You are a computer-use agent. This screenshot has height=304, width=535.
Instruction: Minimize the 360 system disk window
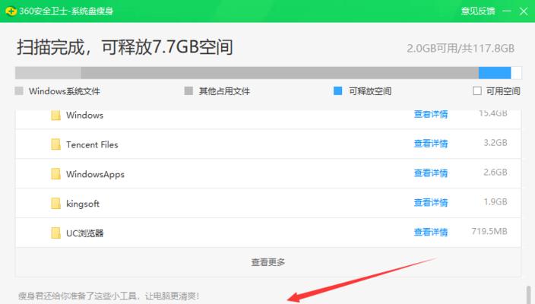point(507,11)
